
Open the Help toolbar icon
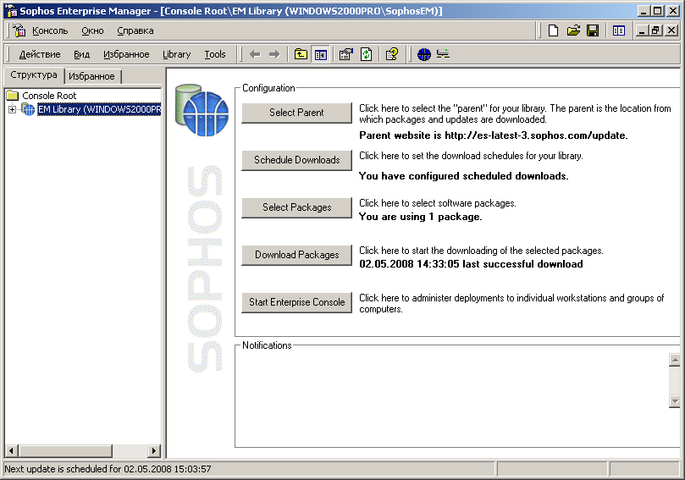392,54
